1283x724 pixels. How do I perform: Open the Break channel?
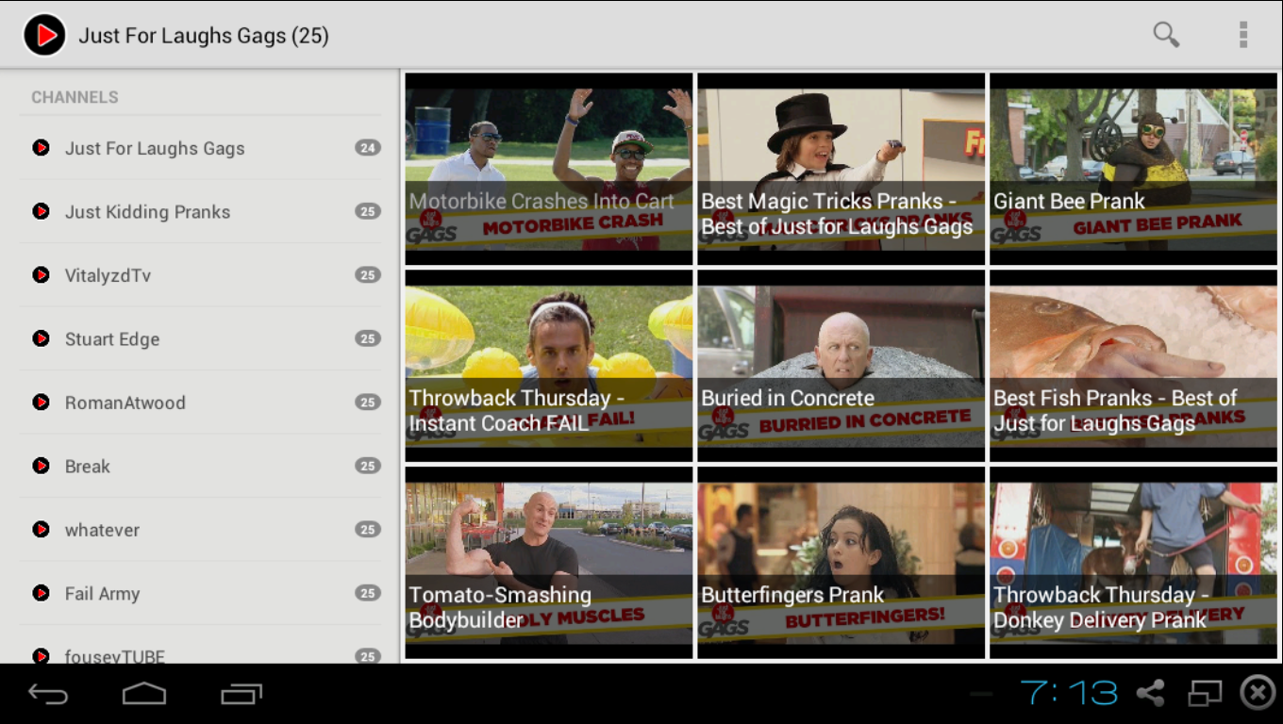pyautogui.click(x=200, y=466)
